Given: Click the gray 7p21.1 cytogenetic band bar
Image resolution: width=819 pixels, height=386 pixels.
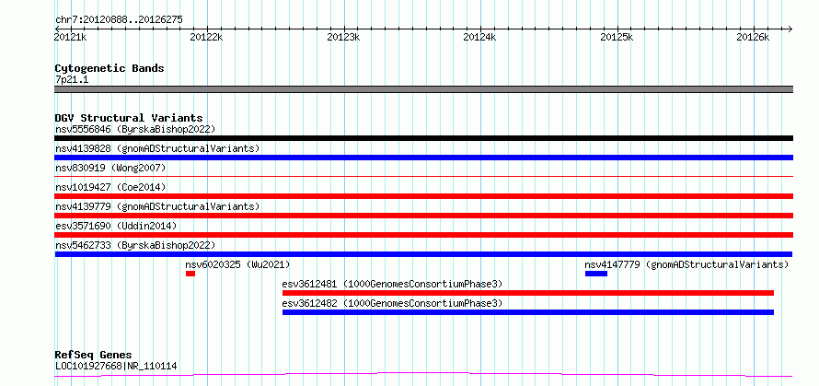Looking at the screenshot, I should [x=423, y=89].
